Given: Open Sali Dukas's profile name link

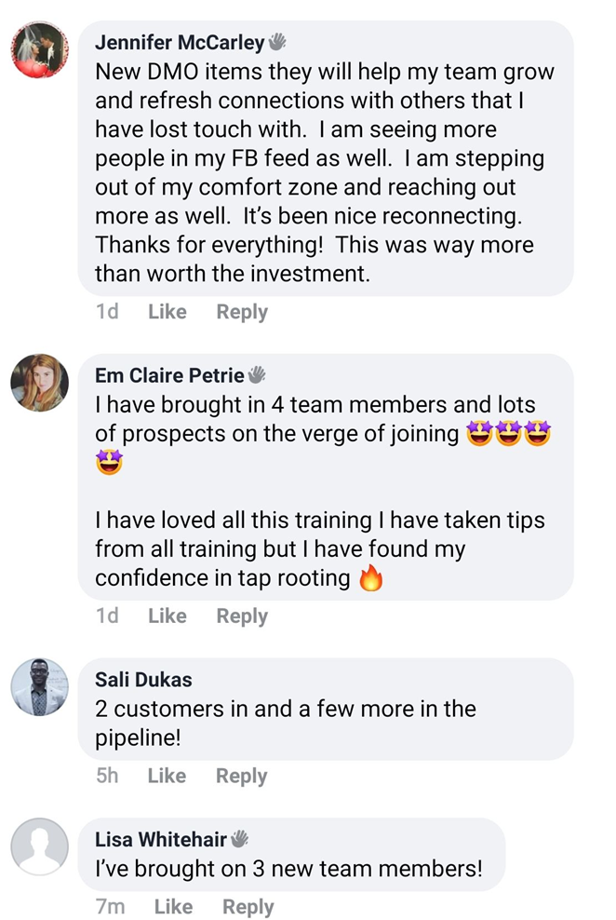Looking at the screenshot, I should pos(143,680).
